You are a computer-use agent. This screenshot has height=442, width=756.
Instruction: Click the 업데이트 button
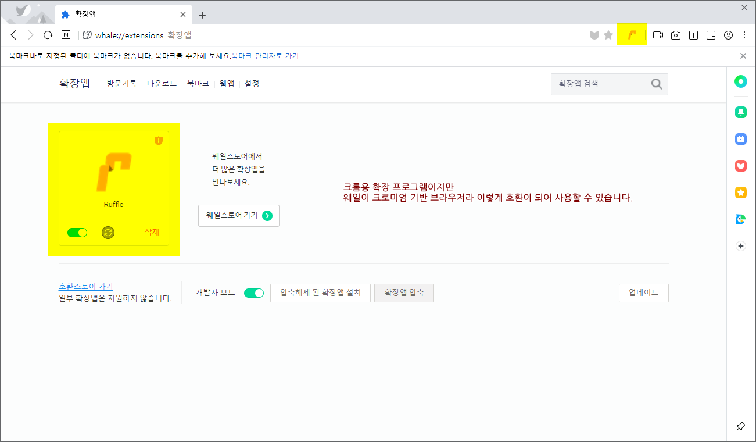coord(644,293)
